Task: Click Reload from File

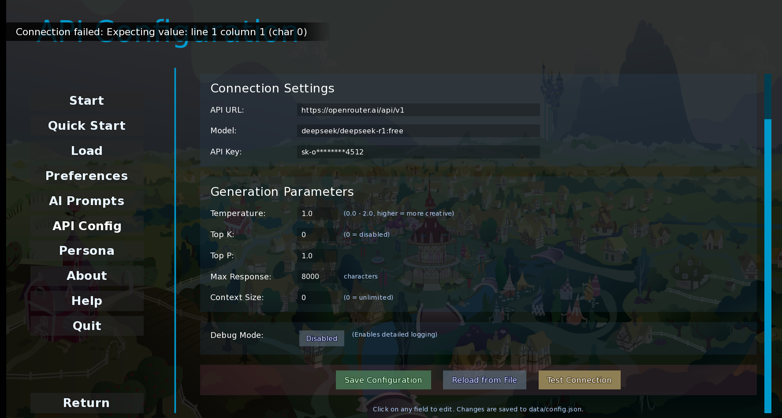Action: pyautogui.click(x=484, y=380)
